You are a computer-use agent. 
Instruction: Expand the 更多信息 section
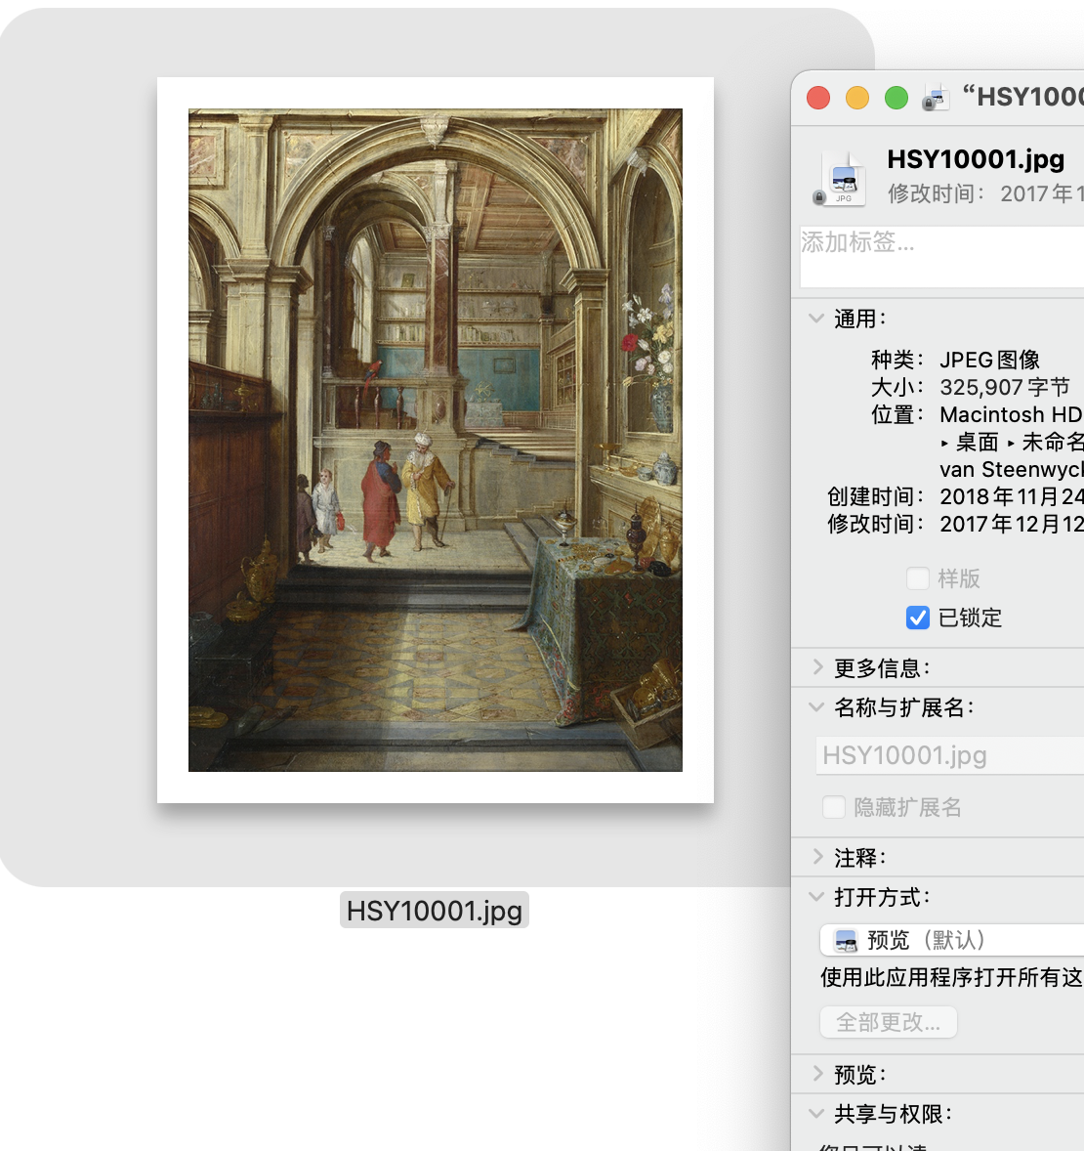click(x=816, y=668)
